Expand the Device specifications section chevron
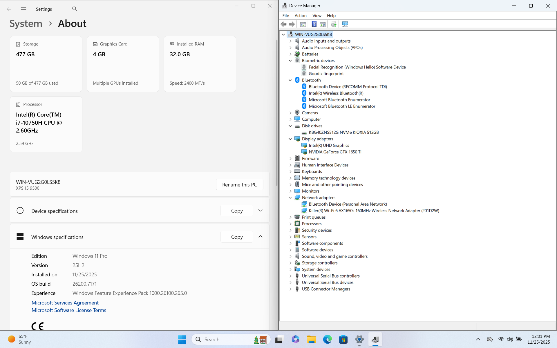The image size is (557, 348). (260, 211)
